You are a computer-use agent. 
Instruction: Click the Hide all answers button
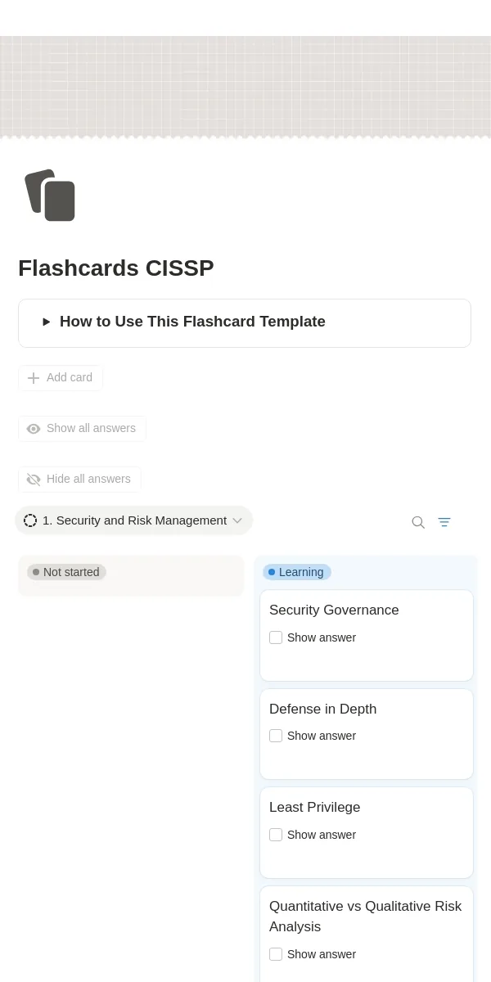coord(79,480)
